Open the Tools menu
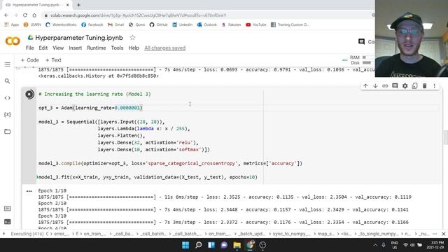The height and width of the screenshot is (252, 448). coord(117,48)
